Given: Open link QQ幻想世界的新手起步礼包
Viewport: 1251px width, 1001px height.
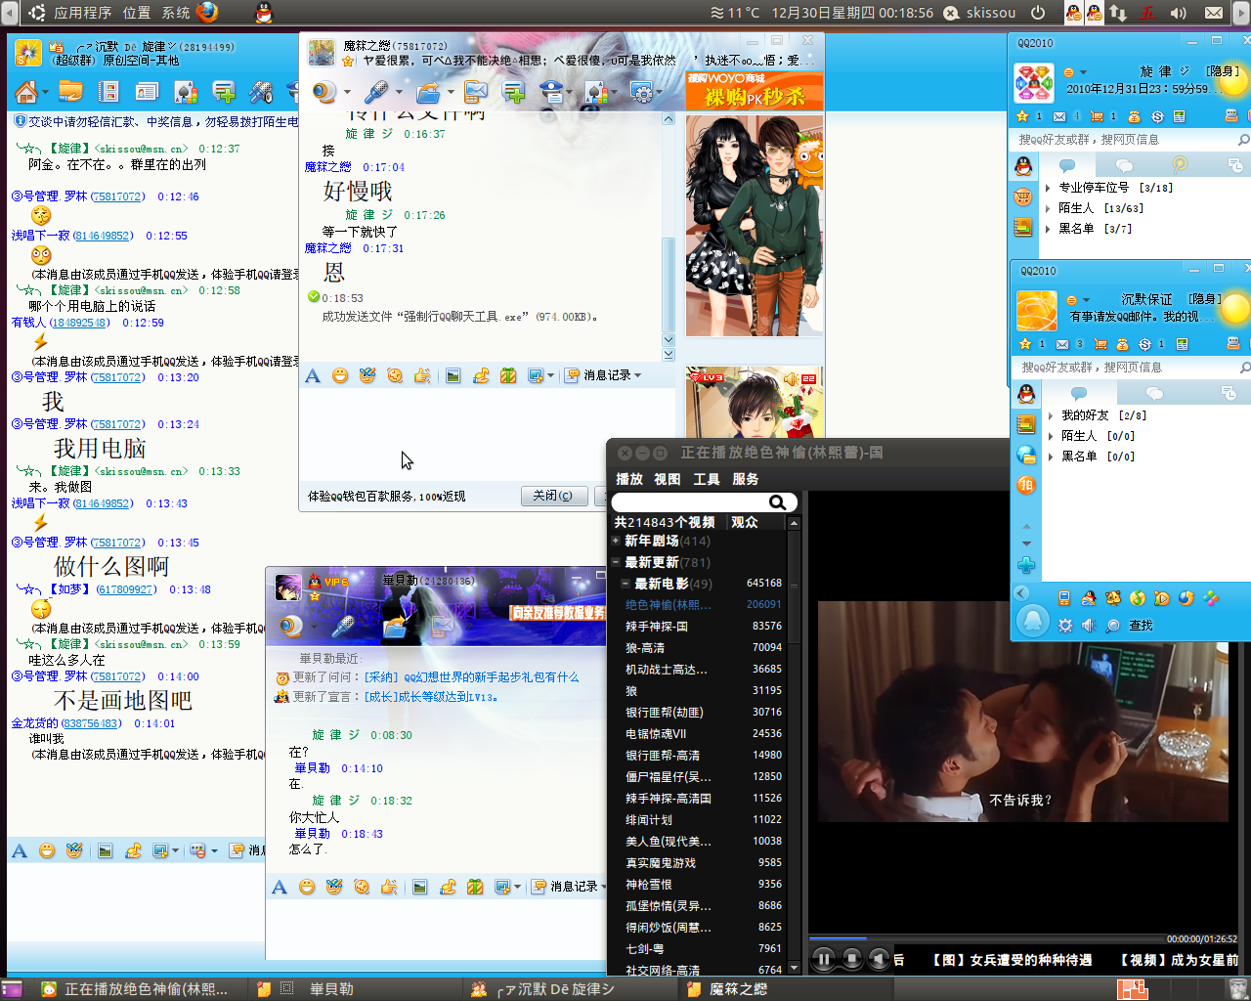Looking at the screenshot, I should pyautogui.click(x=471, y=677).
